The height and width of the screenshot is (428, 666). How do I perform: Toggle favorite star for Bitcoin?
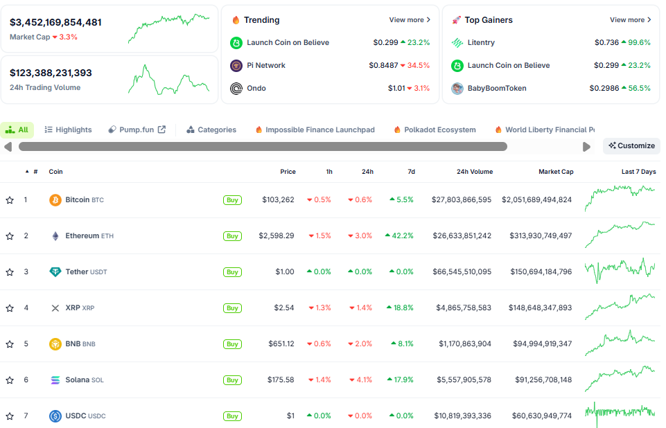pyautogui.click(x=10, y=200)
